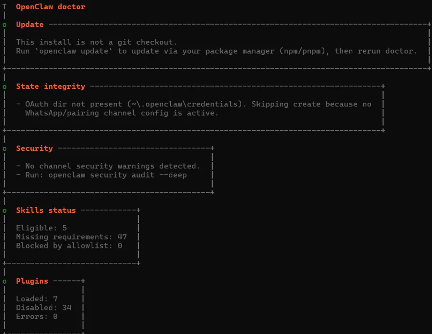The image size is (432, 334).
Task: Click the 'Loaded: 7' line
Action: pos(37,299)
